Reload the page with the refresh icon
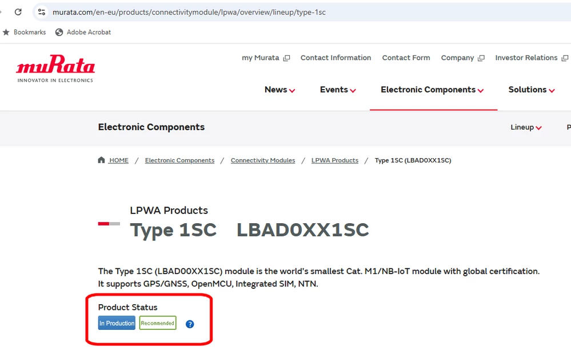 coord(18,12)
